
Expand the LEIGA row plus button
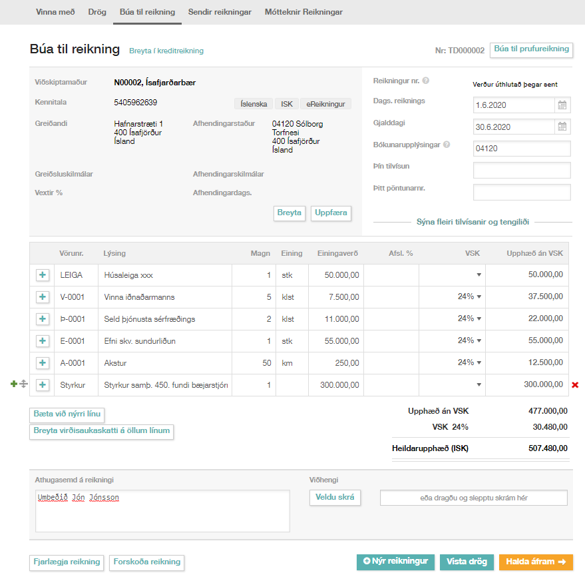[43, 275]
